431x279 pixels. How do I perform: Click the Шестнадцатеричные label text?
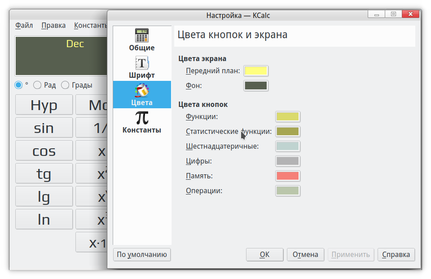222,146
